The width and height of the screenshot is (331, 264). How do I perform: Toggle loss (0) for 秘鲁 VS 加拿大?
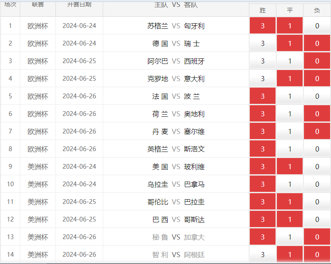pyautogui.click(x=317, y=237)
